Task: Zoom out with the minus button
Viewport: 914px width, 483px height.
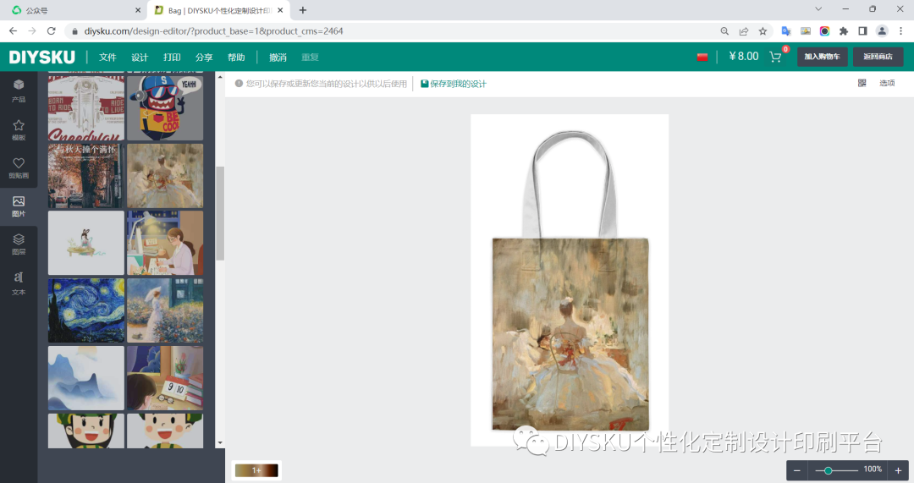Action: tap(797, 470)
